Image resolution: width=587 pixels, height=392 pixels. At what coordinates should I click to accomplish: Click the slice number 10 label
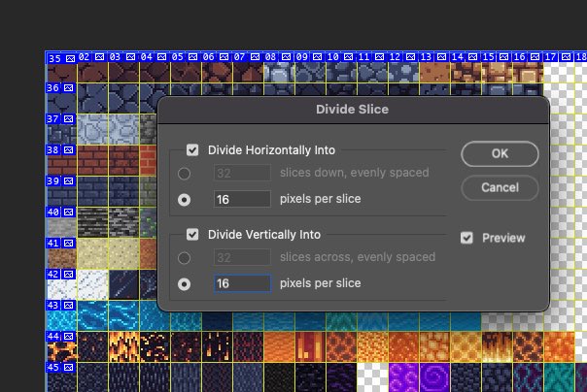coord(332,57)
